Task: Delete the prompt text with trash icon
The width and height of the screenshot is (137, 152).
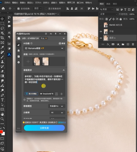Action: pyautogui.click(x=61, y=94)
